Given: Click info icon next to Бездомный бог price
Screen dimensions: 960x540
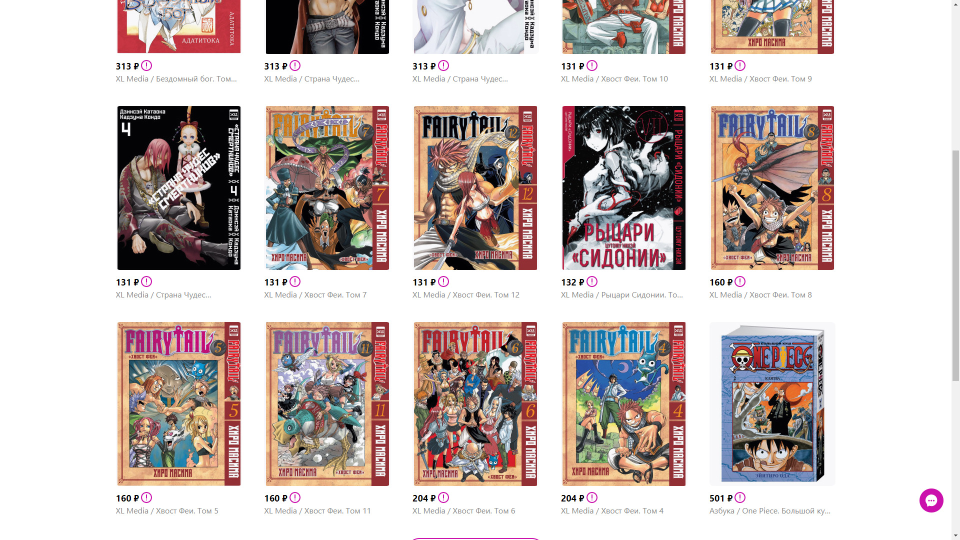Looking at the screenshot, I should coord(146,65).
